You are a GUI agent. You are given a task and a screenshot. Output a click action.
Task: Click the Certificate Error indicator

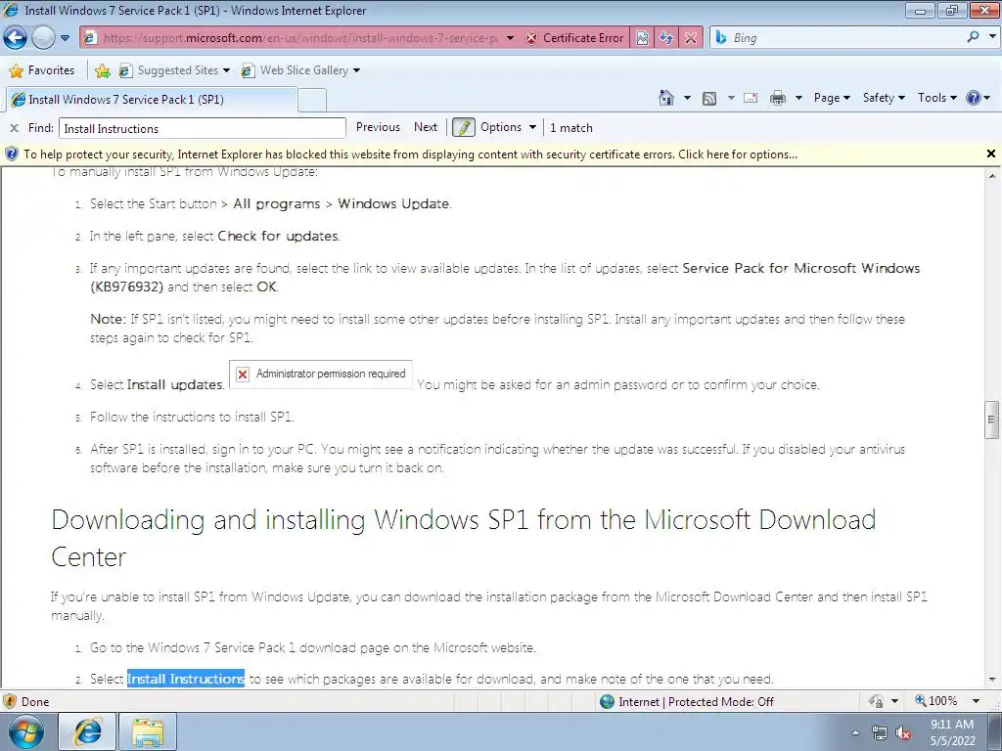point(573,38)
